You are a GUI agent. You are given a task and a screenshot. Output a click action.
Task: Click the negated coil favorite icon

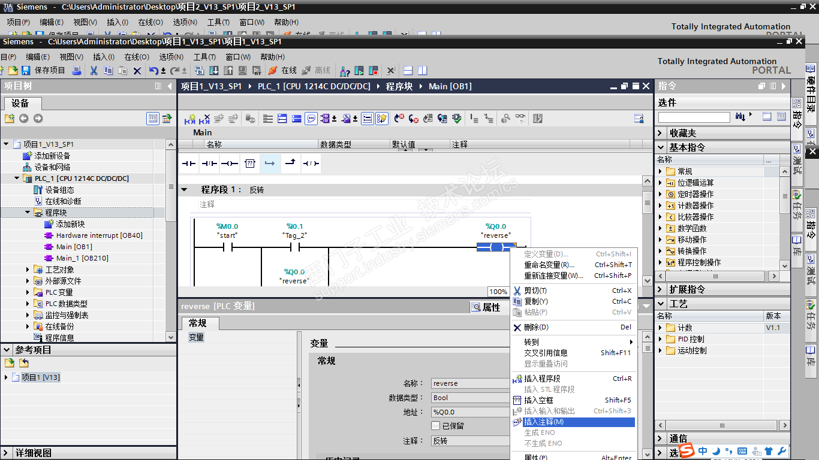click(x=311, y=164)
